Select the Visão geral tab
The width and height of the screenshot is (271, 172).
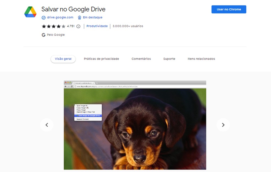[63, 59]
